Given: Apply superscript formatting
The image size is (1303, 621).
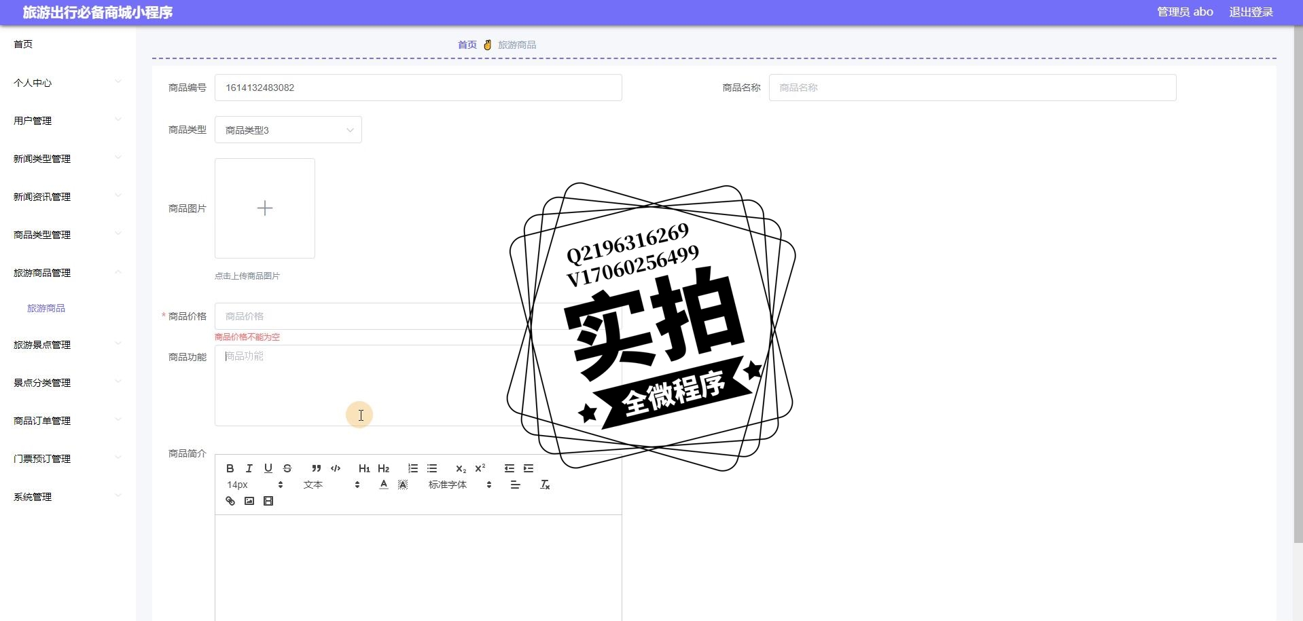Looking at the screenshot, I should pyautogui.click(x=480, y=468).
